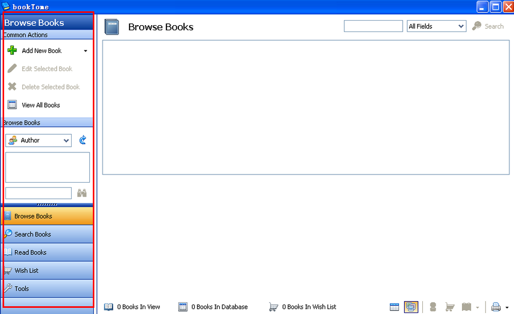Click the Search button with key icon
Image resolution: width=514 pixels, height=314 pixels.
click(488, 26)
